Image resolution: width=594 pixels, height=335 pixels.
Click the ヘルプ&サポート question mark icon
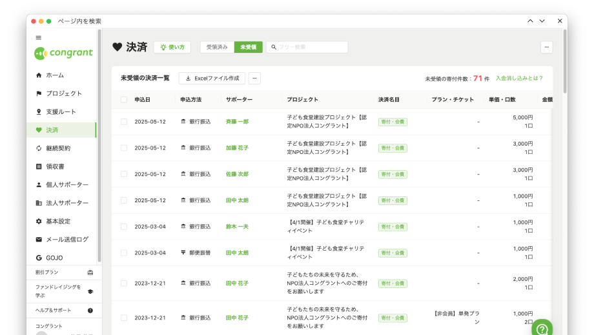(x=90, y=311)
